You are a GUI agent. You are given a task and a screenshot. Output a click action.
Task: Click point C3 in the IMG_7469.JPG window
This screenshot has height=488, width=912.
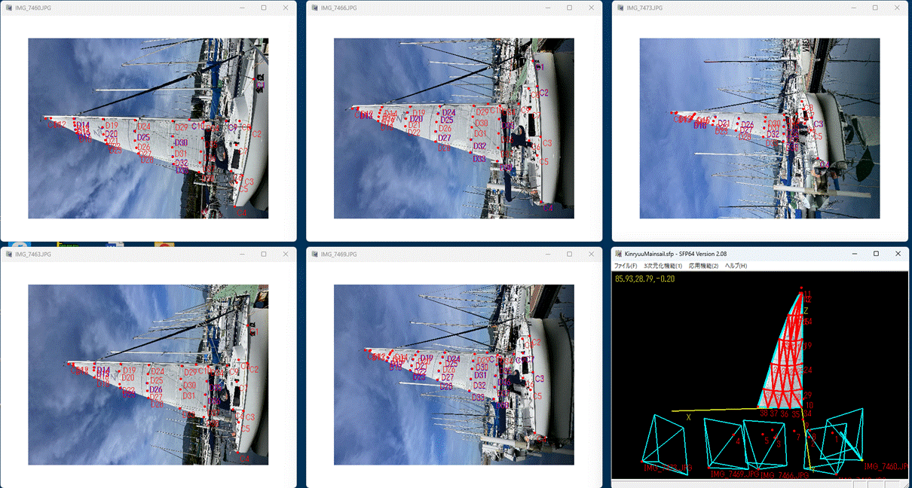click(x=539, y=378)
